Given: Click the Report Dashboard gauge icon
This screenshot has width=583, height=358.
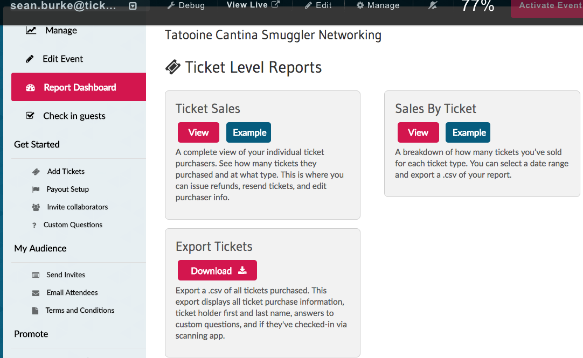Looking at the screenshot, I should [30, 88].
